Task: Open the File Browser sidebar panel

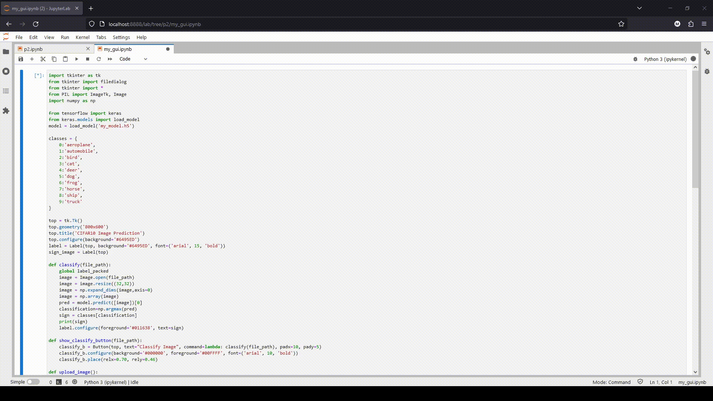Action: tap(6, 52)
